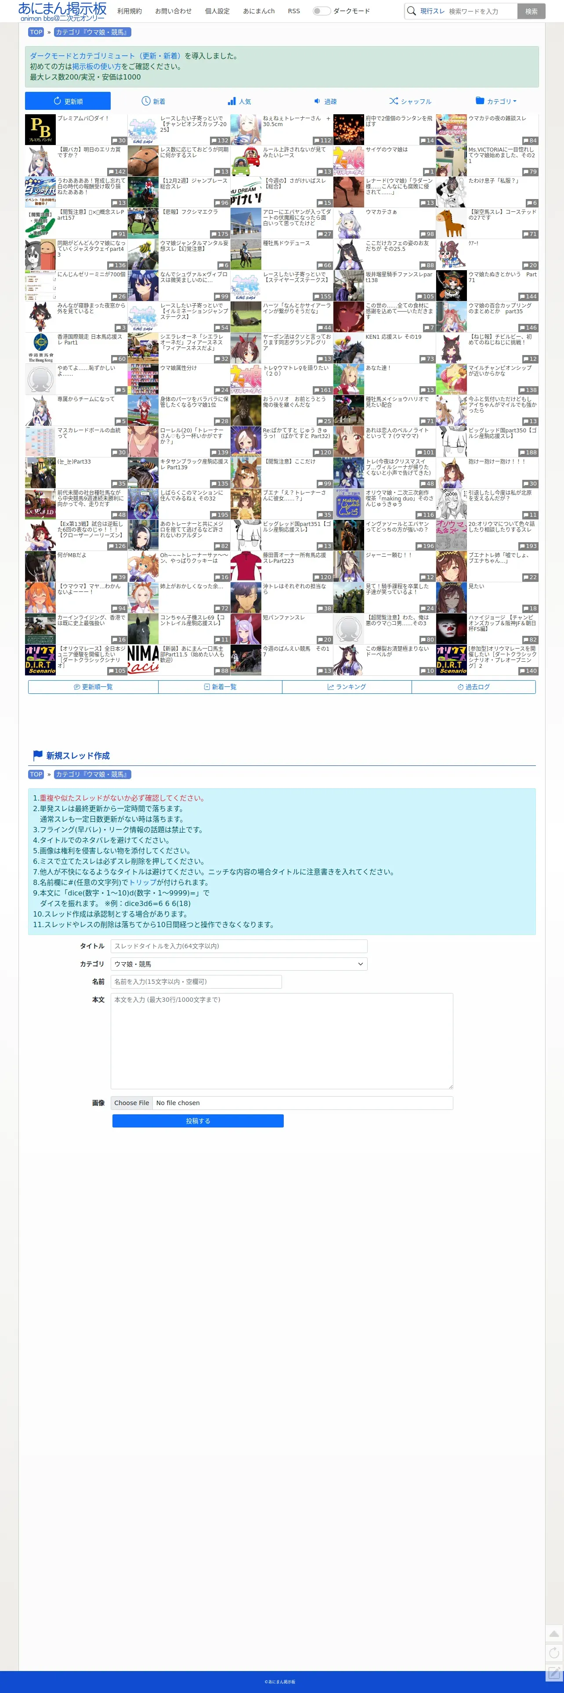Select the 更新順 tab
564x1693 pixels.
[68, 101]
